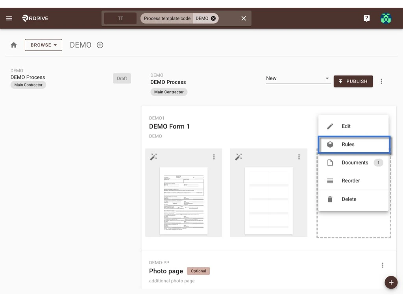Open your profile avatar menu

click(386, 18)
